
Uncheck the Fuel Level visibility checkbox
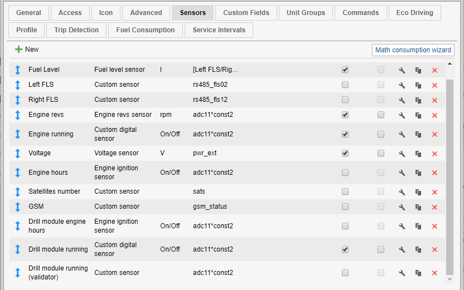(345, 70)
